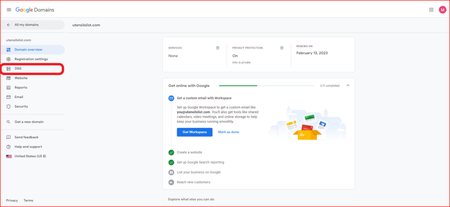Open the Privacy link in footer
The image size is (450, 207).
[12, 201]
